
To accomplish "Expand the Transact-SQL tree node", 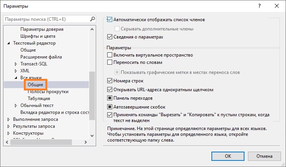I will (x=16, y=64).
